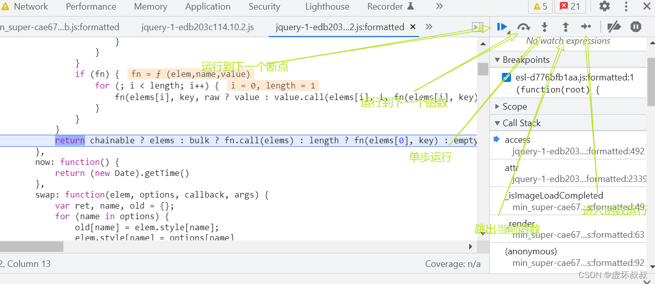Viewport: 655px width, 284px height.
Task: Open DevTools three-dot menu
Action: (626, 7)
